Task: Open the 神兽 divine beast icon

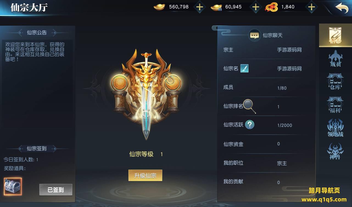Action: [335, 151]
